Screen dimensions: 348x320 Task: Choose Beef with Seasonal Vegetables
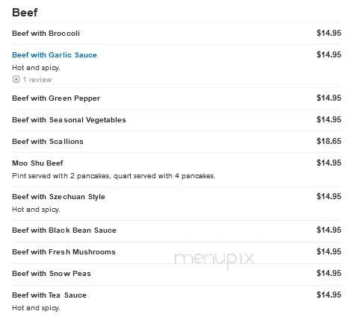[69, 120]
